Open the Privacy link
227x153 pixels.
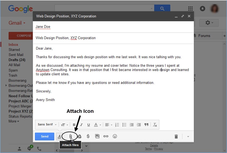pos(159,149)
